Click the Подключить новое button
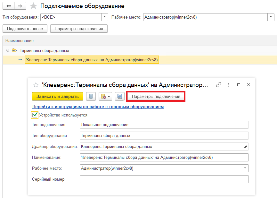Viewport: 277px width, 198px height. 25,29
